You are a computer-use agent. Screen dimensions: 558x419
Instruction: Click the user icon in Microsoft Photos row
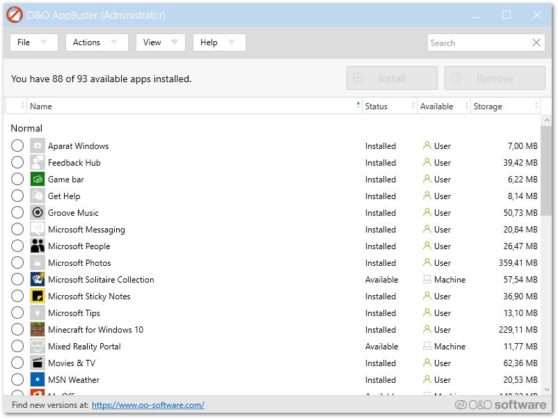(x=427, y=262)
